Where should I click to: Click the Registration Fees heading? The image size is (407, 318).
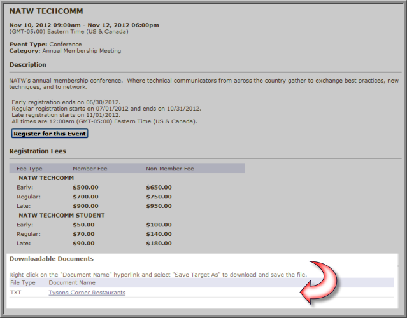[x=38, y=151]
